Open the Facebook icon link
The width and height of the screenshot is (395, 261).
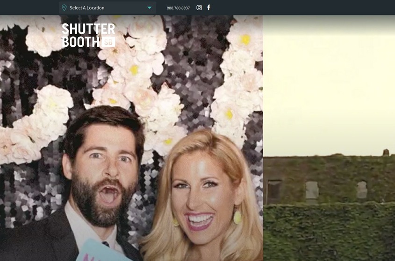tap(208, 7)
